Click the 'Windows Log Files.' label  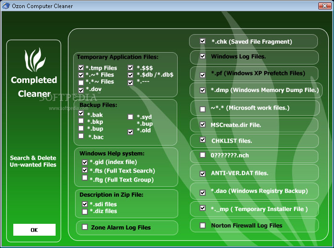click(x=239, y=56)
